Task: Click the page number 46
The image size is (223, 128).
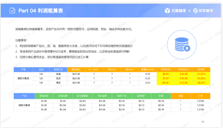Action: click(203, 122)
